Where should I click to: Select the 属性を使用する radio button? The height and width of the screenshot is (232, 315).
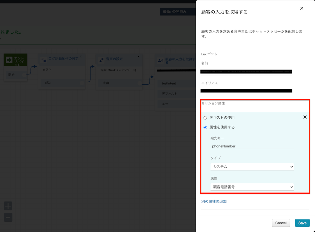(205, 127)
